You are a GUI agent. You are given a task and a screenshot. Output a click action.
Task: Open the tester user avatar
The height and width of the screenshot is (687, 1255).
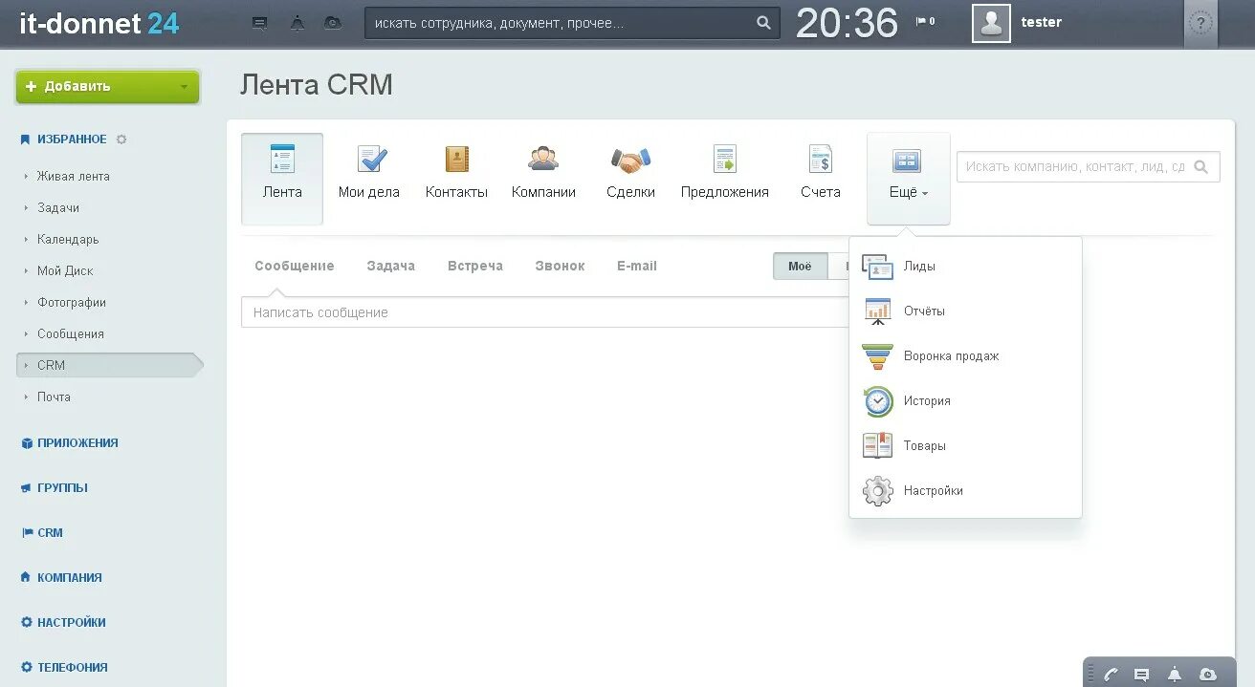pyautogui.click(x=991, y=23)
